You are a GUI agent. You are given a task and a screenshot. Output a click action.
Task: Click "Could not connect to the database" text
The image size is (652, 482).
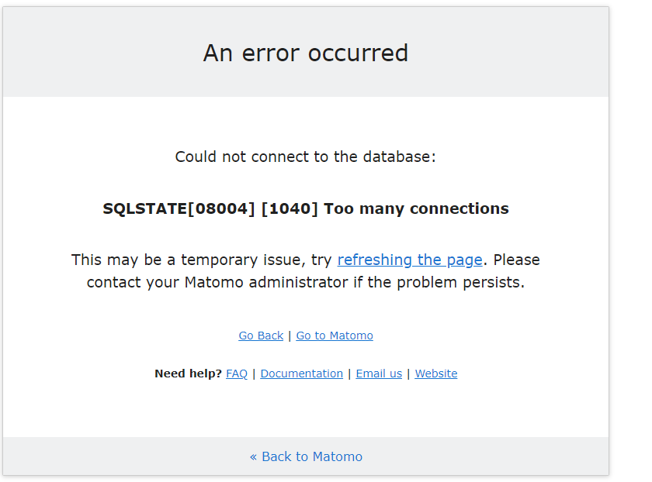[x=305, y=157]
